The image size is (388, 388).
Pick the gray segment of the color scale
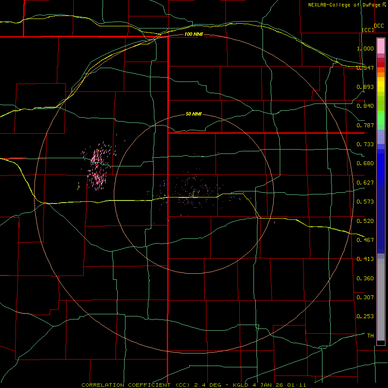381,300
